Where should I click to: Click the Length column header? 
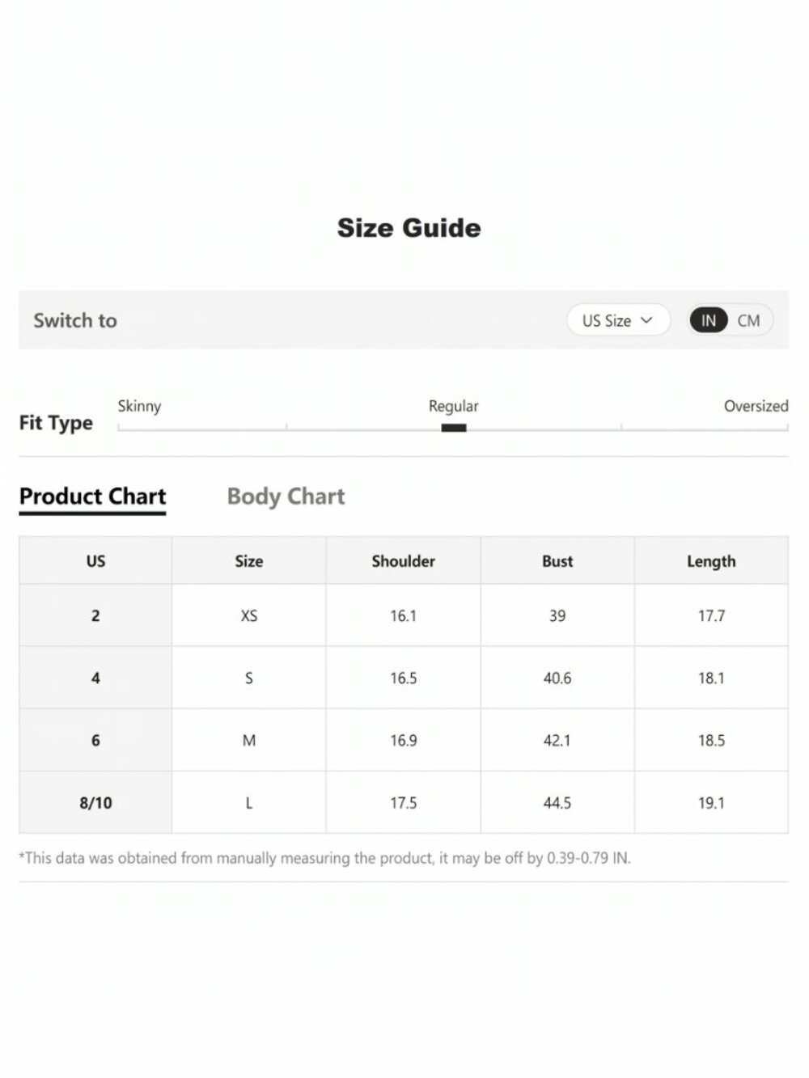tap(711, 560)
